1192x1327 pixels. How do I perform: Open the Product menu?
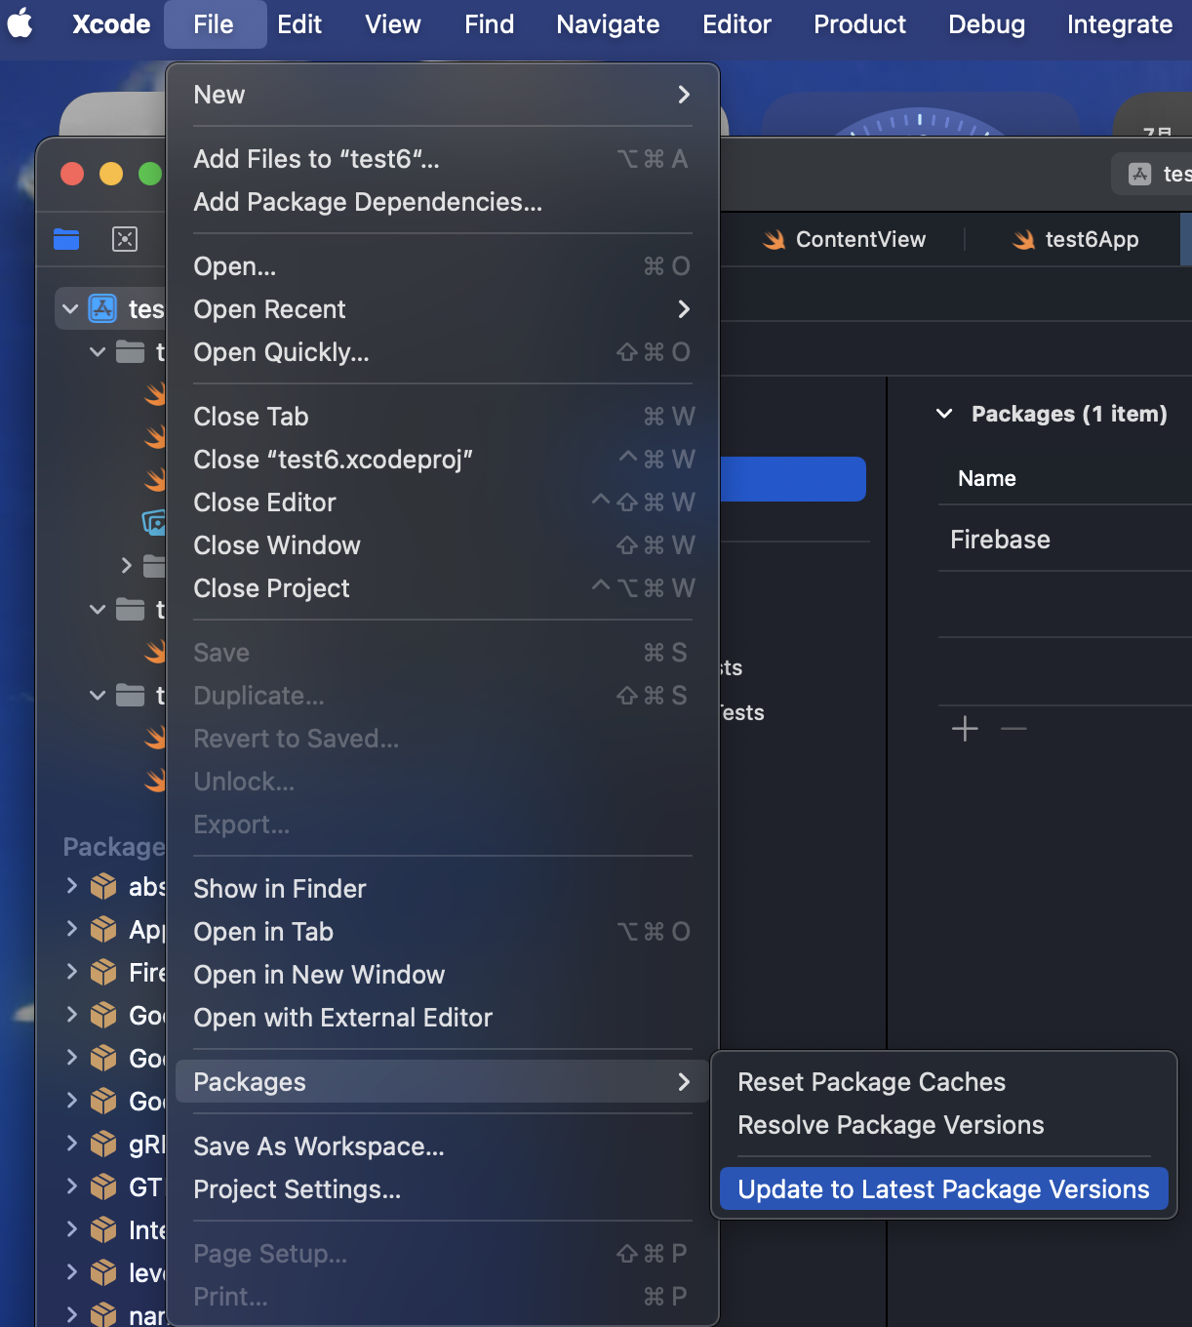pyautogui.click(x=858, y=23)
